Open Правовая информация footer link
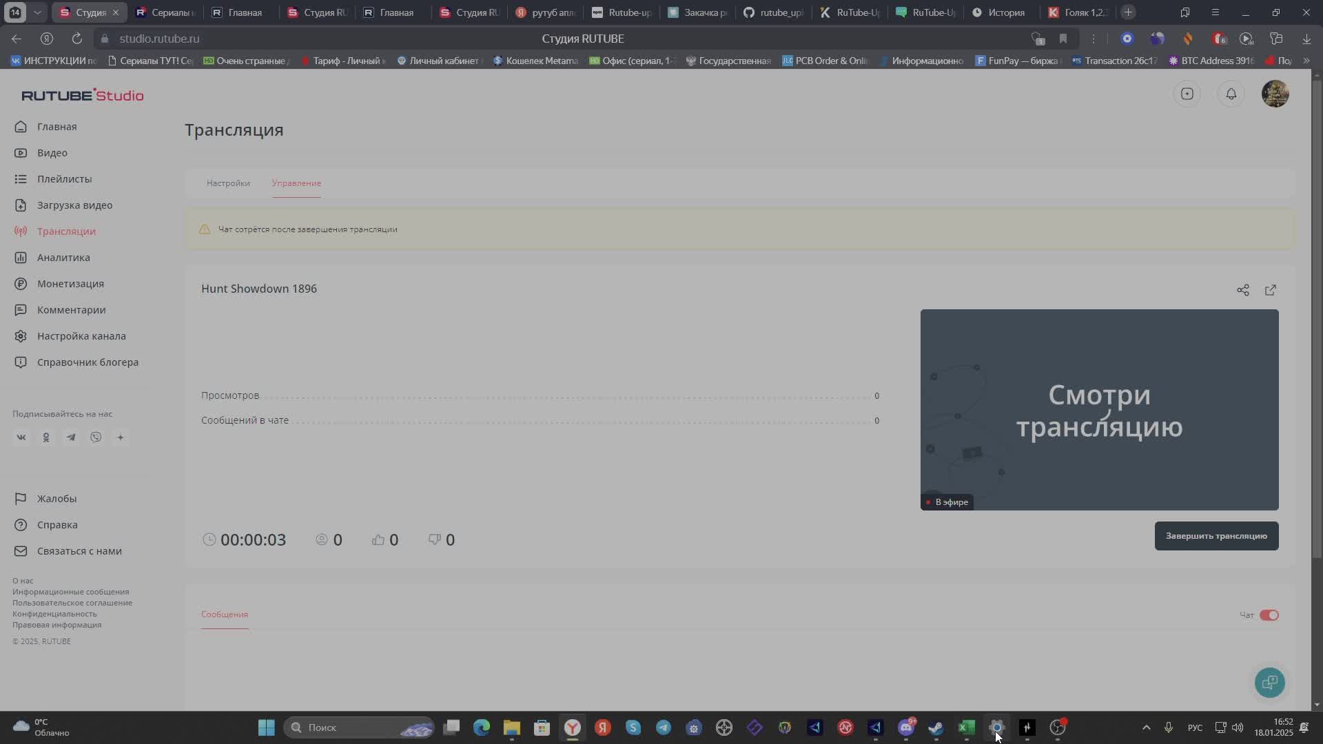 [x=57, y=625]
